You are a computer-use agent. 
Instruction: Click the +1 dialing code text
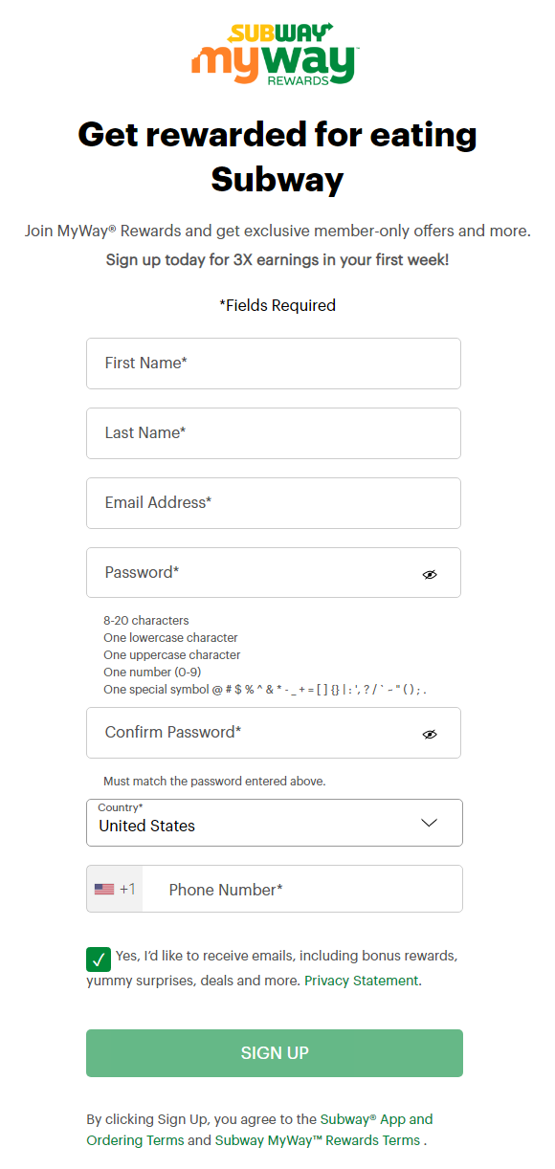point(127,890)
